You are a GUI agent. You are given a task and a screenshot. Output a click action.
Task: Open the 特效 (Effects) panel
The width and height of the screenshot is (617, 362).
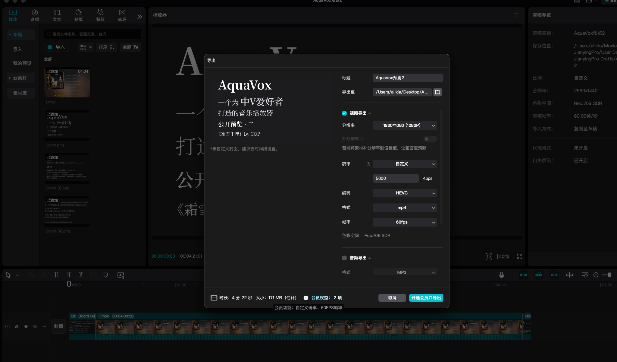coord(100,15)
